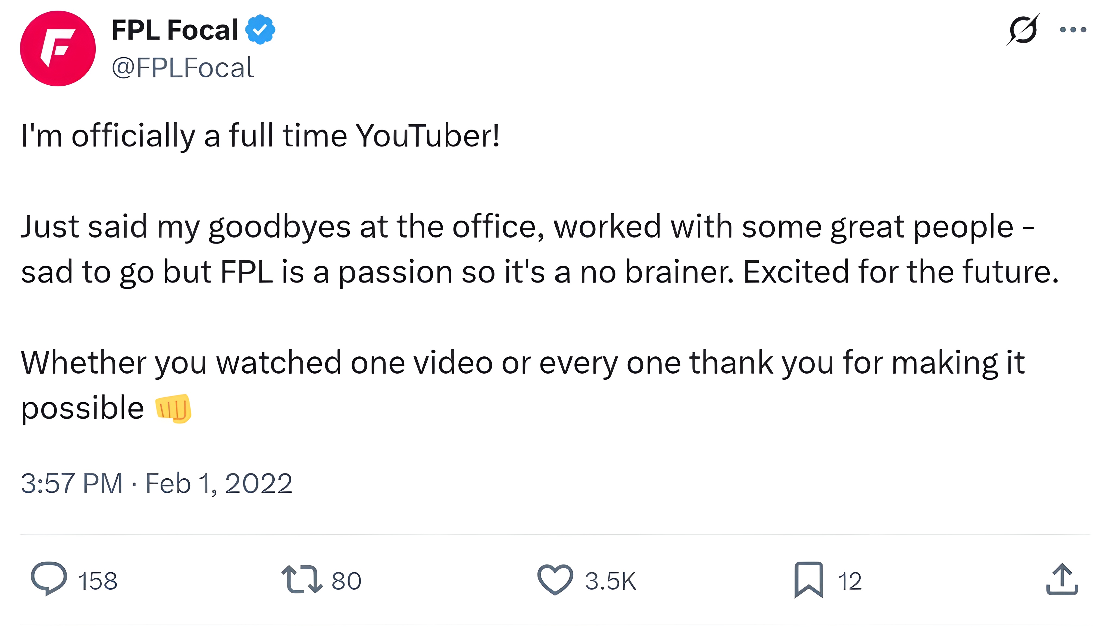The height and width of the screenshot is (640, 1113).
Task: Open the Grok explain-post icon
Action: pyautogui.click(x=1023, y=29)
